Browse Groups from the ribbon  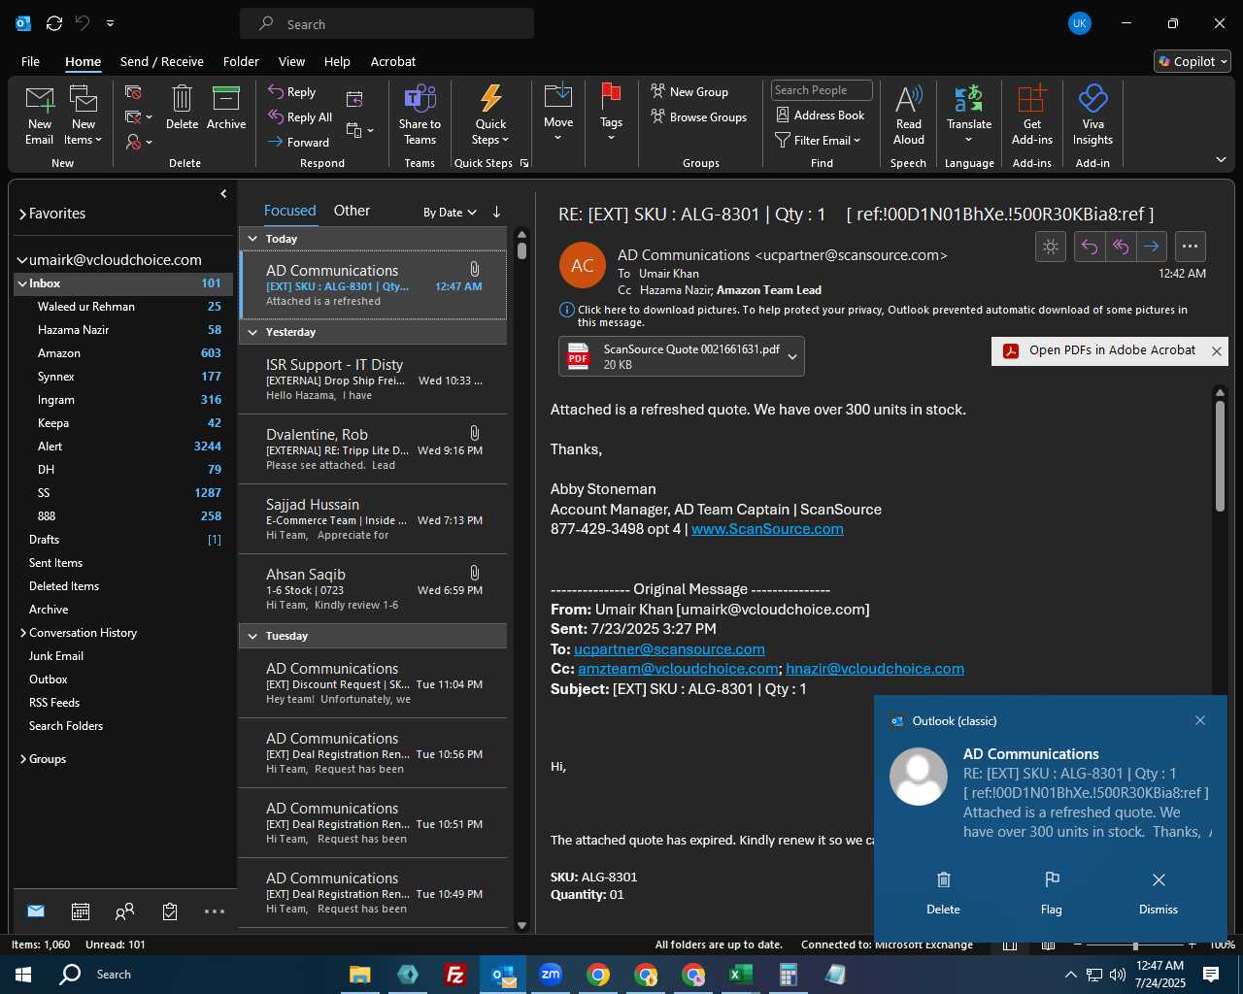coord(699,117)
